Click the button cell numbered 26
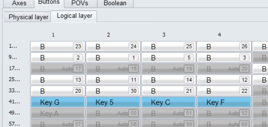This screenshot has height=127, width=268. click(224, 46)
